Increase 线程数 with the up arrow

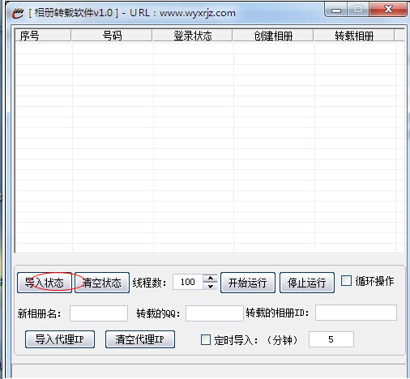pyautogui.click(x=210, y=278)
